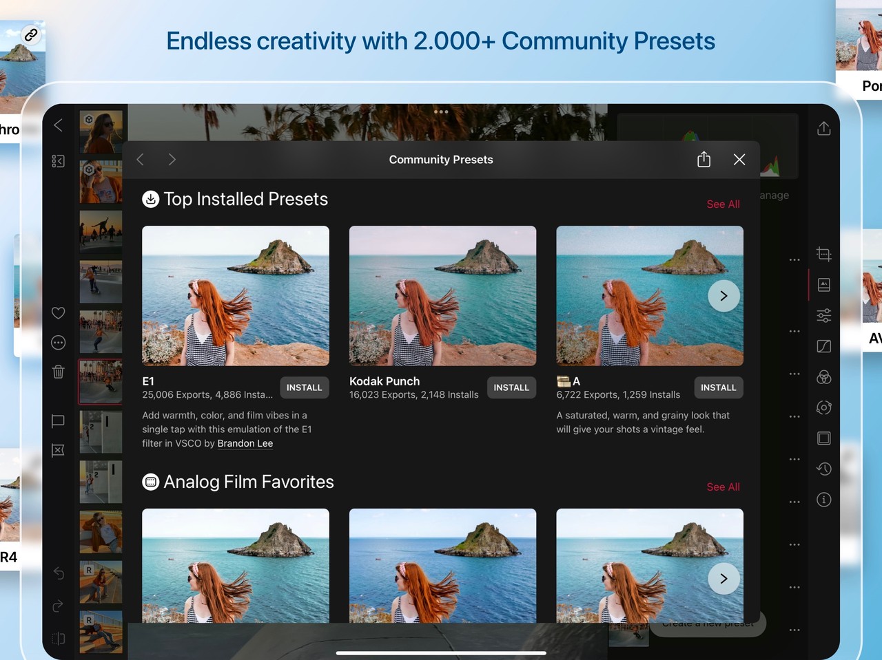The image size is (882, 660).
Task: Open the frame/border tool icon
Action: tap(824, 438)
